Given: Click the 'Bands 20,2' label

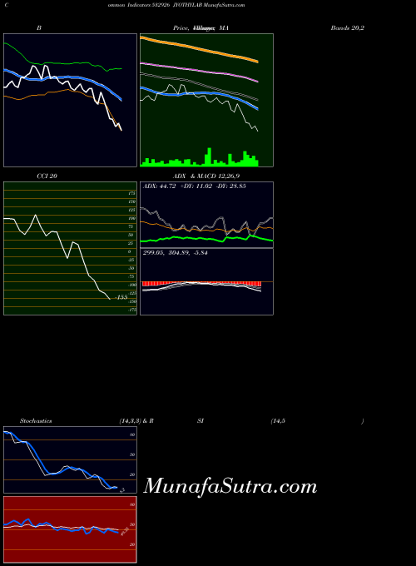Looking at the screenshot, I should pyautogui.click(x=348, y=27).
